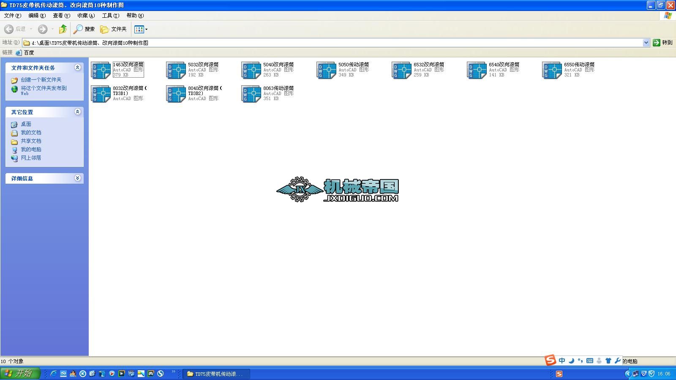The width and height of the screenshot is (676, 380).
Task: Open the 百度 link in the links bar
Action: [x=30, y=52]
